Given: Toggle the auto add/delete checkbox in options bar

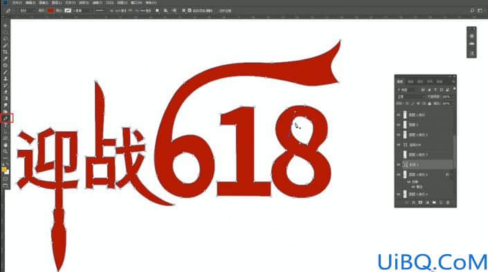Looking at the screenshot, I should (189, 10).
